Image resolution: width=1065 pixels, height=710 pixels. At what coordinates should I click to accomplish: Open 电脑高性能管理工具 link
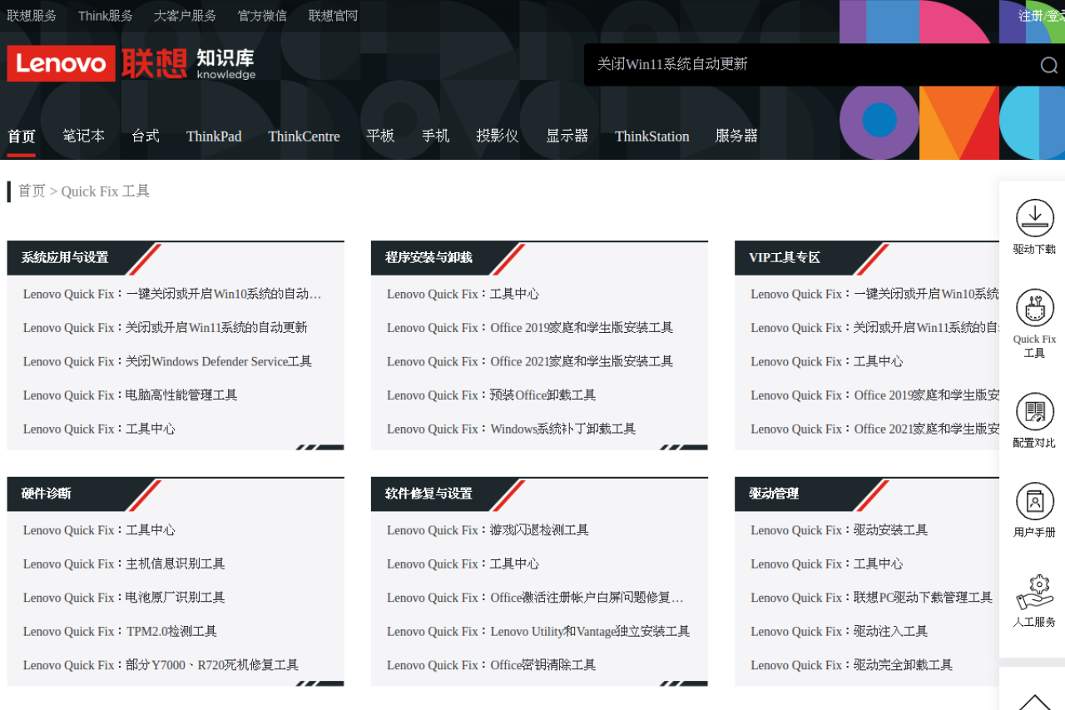(x=131, y=395)
